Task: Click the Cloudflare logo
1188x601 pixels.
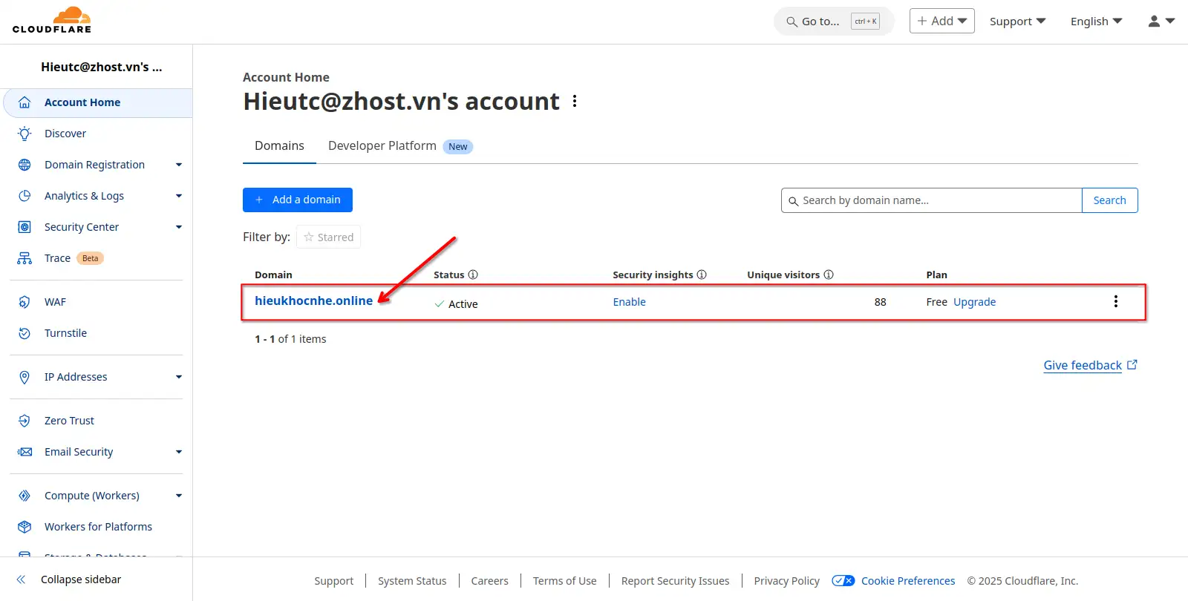Action: 52,21
